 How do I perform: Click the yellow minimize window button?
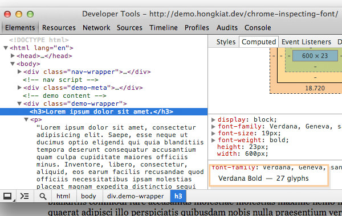click(x=19, y=14)
